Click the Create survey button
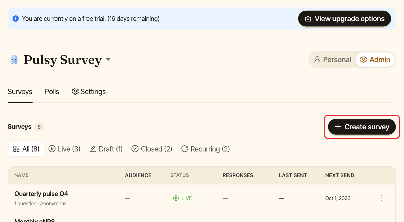 coord(362,127)
